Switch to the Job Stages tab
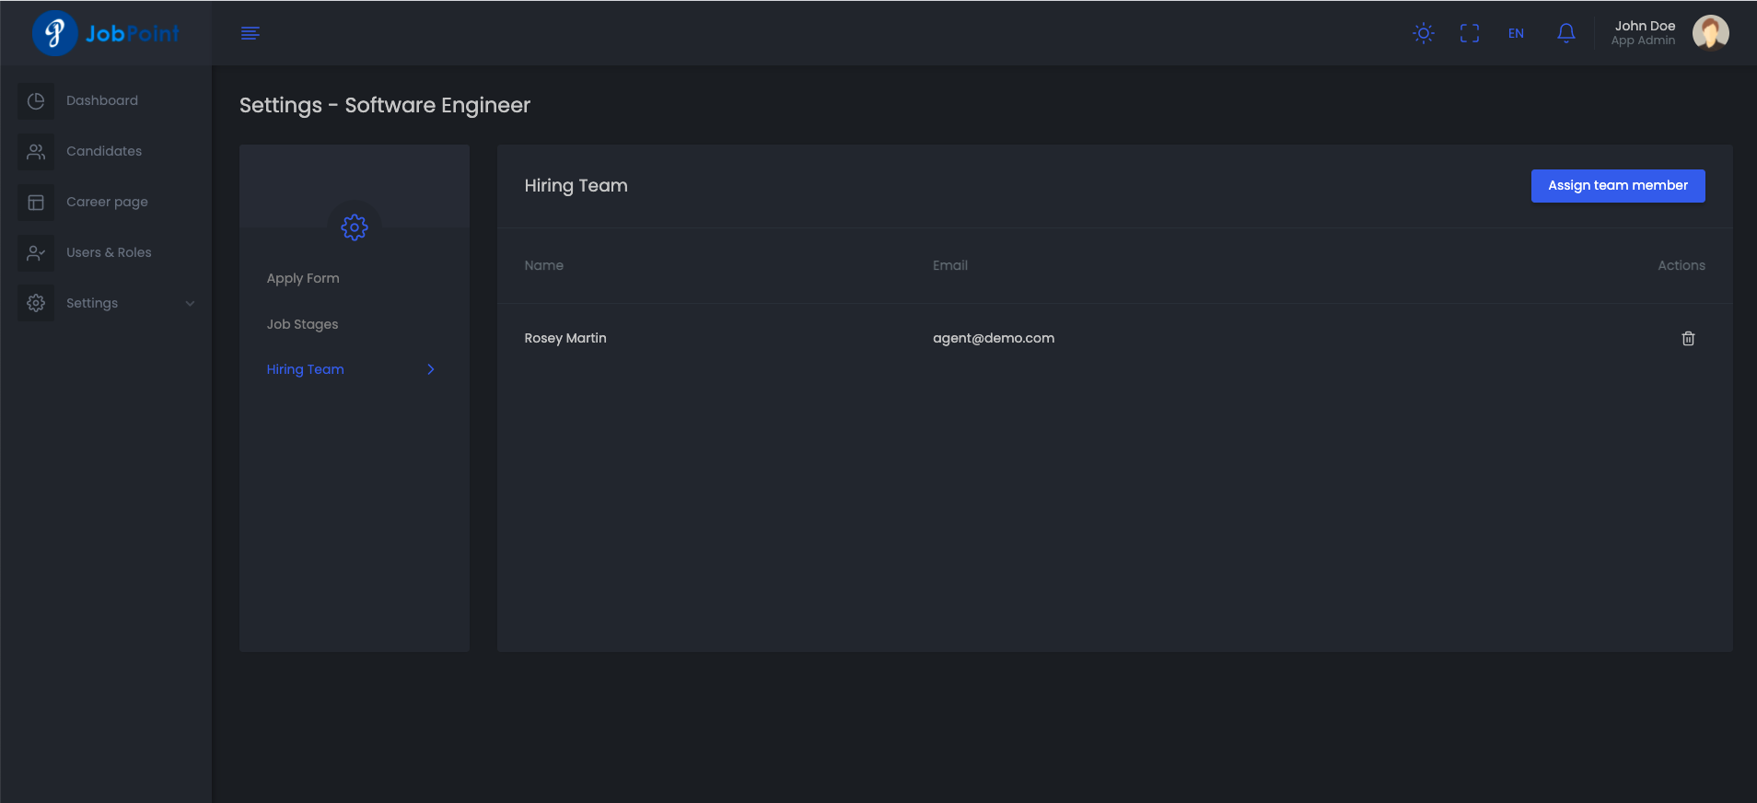 [x=302, y=324]
